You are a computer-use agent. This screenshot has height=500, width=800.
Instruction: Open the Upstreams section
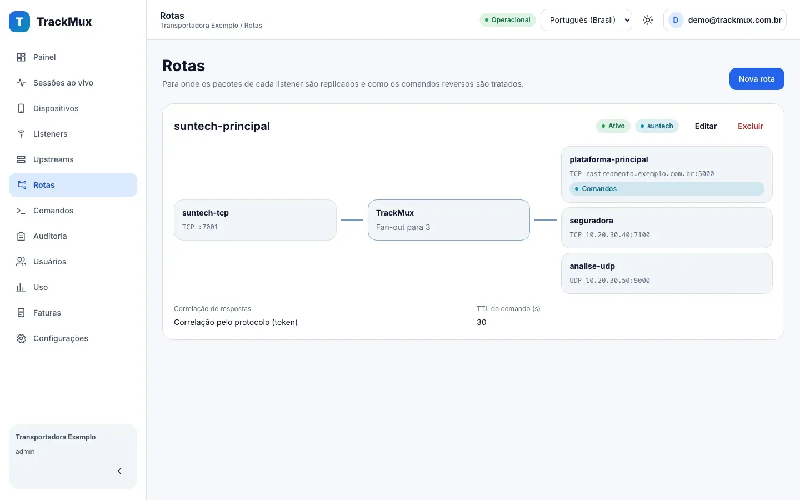pyautogui.click(x=73, y=159)
